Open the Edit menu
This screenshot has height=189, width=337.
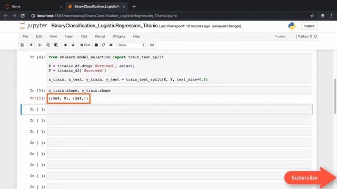pyautogui.click(x=38, y=36)
